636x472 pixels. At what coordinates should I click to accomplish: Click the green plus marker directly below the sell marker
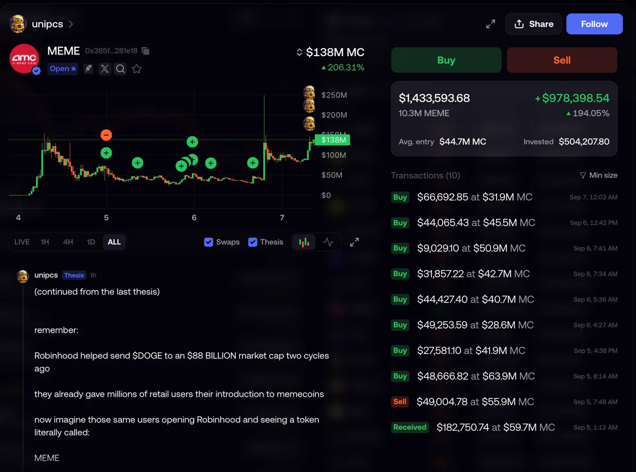click(x=106, y=153)
